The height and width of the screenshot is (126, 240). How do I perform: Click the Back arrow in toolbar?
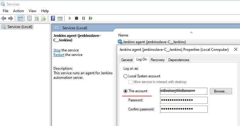pos(4,18)
